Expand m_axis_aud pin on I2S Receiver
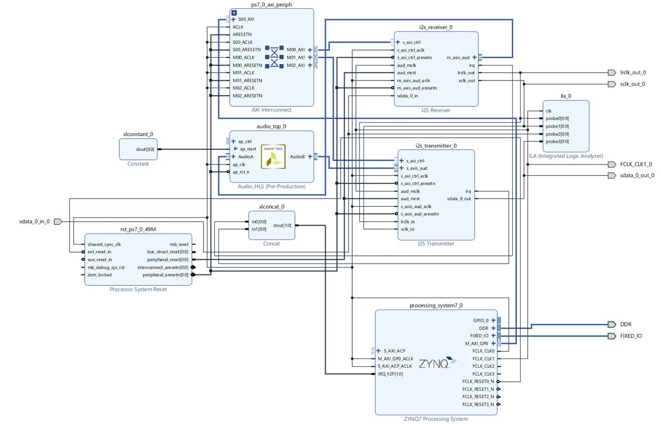661x424 pixels. (x=474, y=58)
